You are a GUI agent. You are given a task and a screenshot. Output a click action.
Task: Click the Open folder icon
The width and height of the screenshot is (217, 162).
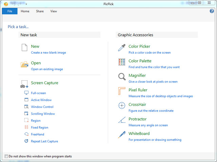pyautogui.click(x=24, y=64)
